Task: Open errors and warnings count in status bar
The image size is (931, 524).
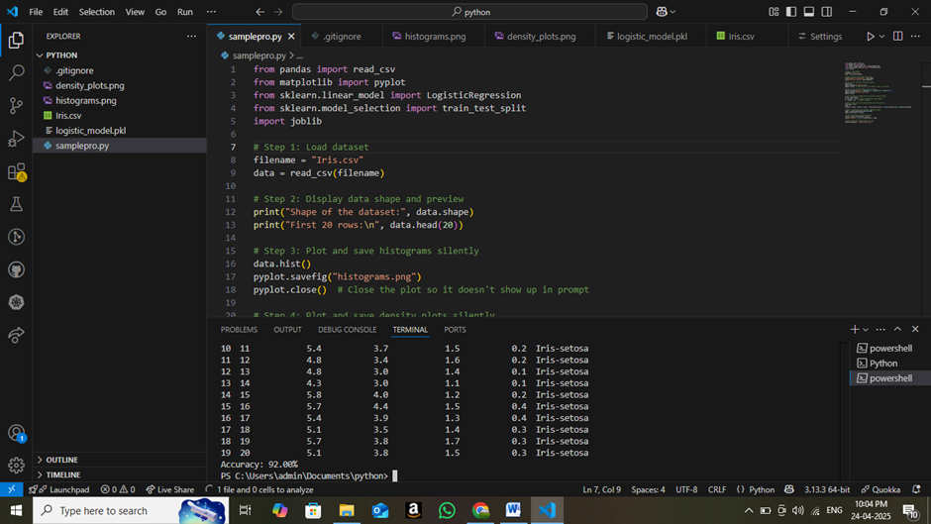Action: [118, 489]
